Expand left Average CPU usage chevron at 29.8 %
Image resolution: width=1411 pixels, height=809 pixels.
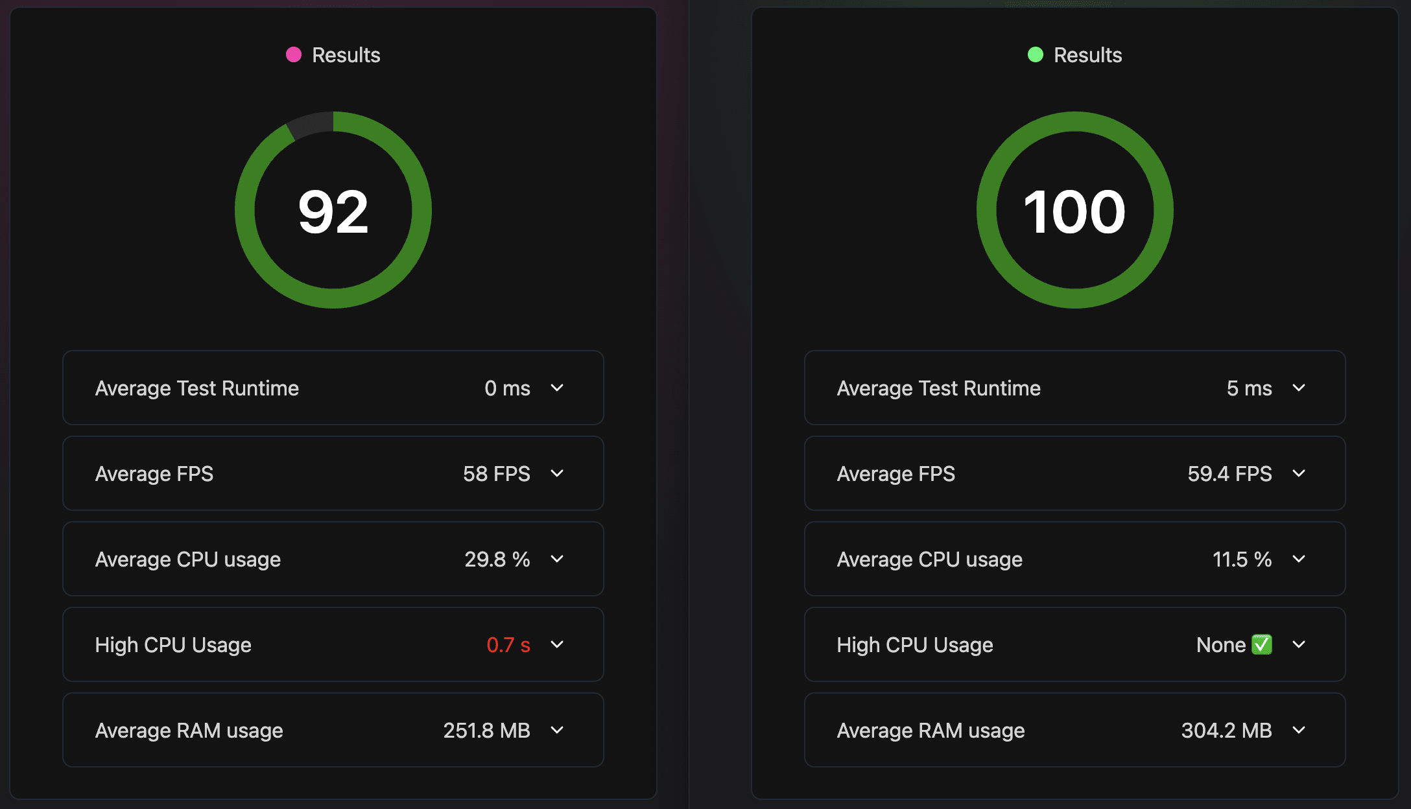(557, 559)
